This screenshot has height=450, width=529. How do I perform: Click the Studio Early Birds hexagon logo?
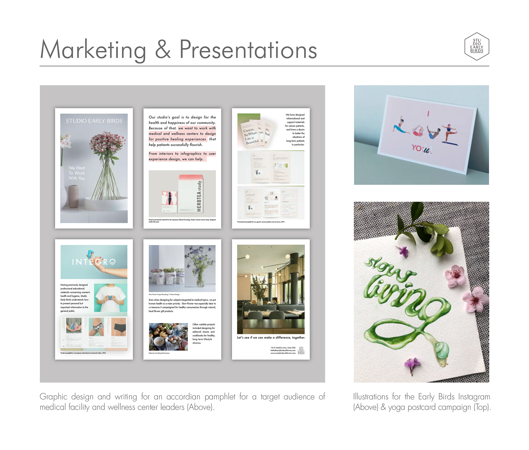pos(477,46)
